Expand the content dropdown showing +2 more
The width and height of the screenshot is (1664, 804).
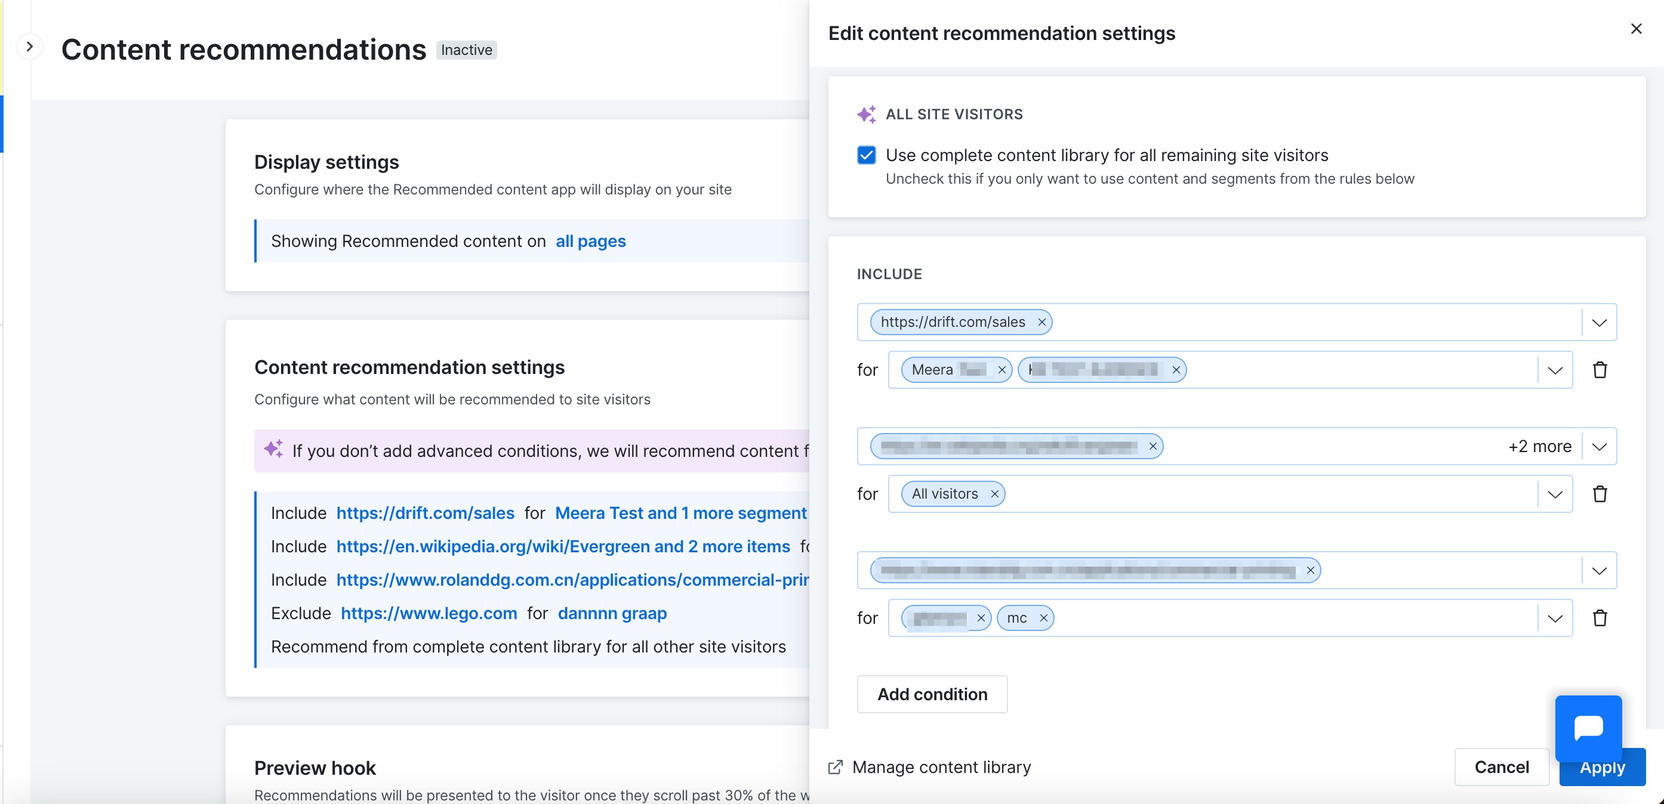[1599, 446]
